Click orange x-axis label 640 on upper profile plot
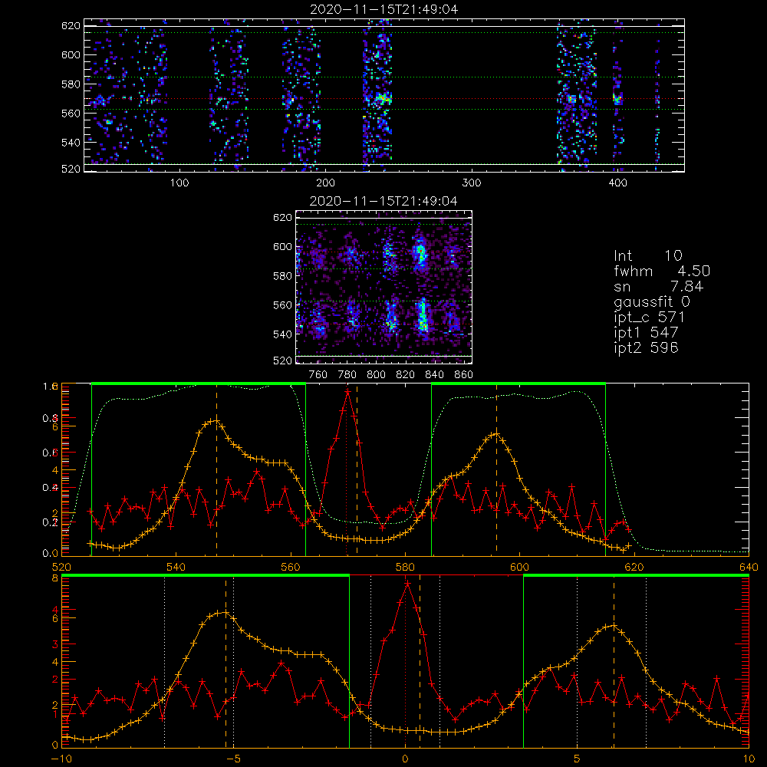Viewport: 767px width, 767px height. (749, 568)
